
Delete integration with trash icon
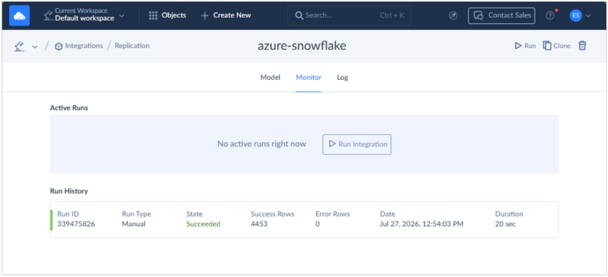[x=582, y=46]
